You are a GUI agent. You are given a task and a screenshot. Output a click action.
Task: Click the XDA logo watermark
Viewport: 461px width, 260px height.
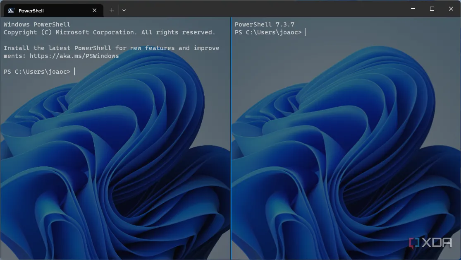pyautogui.click(x=430, y=243)
